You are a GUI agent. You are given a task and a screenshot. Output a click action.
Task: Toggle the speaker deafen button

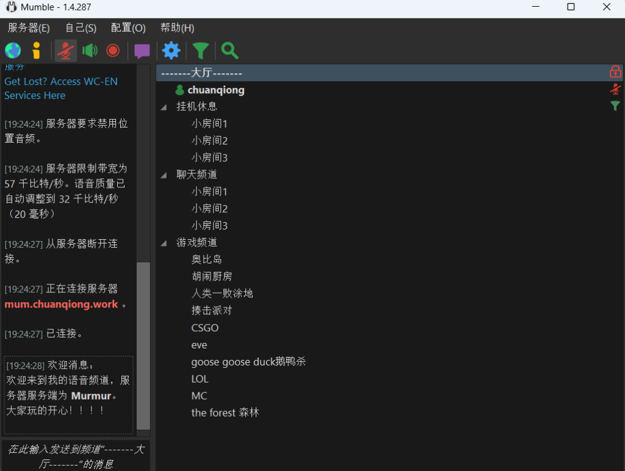(x=90, y=51)
